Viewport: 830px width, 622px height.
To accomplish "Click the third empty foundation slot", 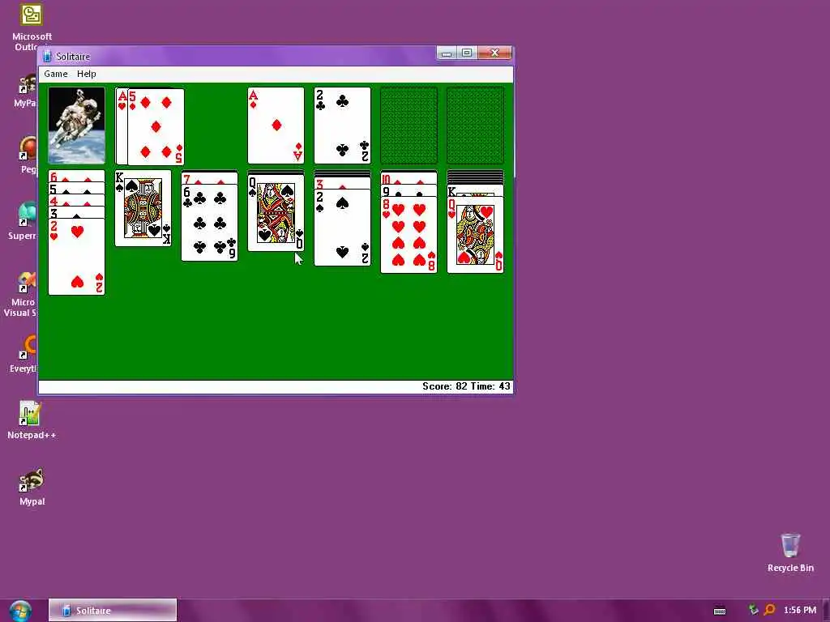I will 409,126.
